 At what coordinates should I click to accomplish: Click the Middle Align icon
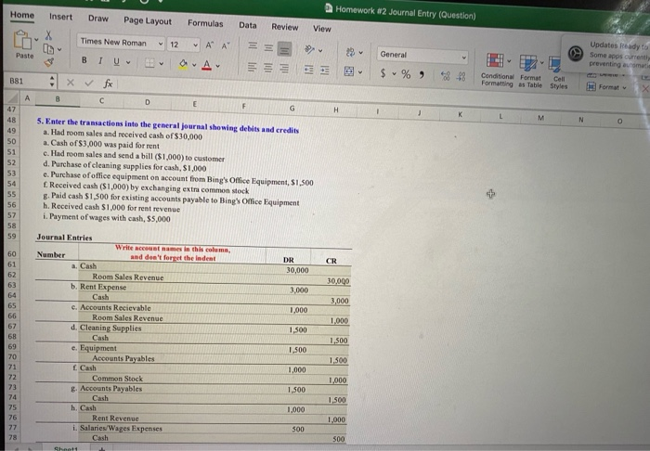(x=268, y=48)
